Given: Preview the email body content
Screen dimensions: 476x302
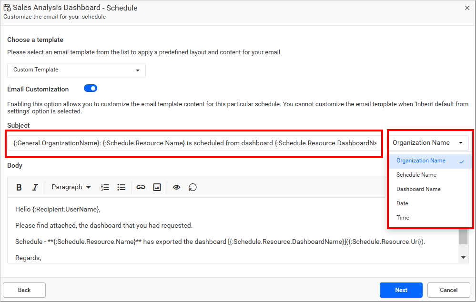Looking at the screenshot, I should pos(176,187).
